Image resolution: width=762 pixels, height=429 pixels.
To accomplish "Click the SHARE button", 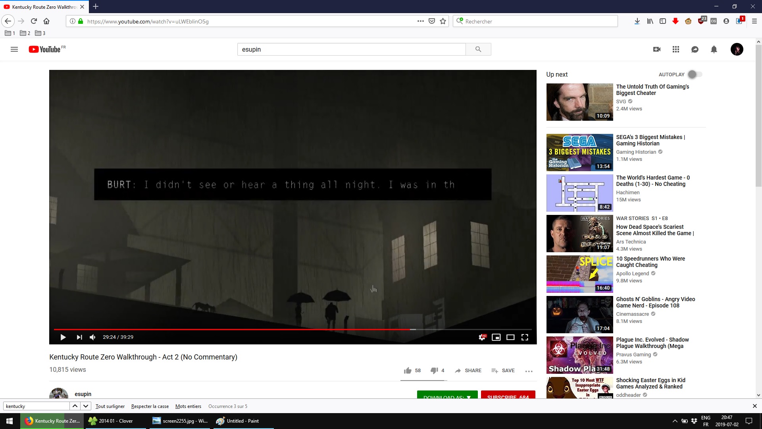I will (468, 371).
